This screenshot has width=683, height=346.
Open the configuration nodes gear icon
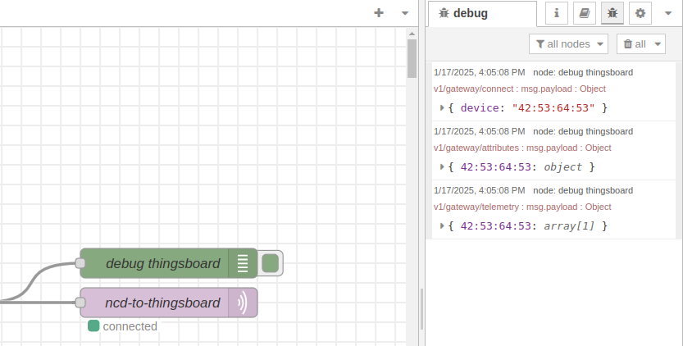tap(640, 13)
